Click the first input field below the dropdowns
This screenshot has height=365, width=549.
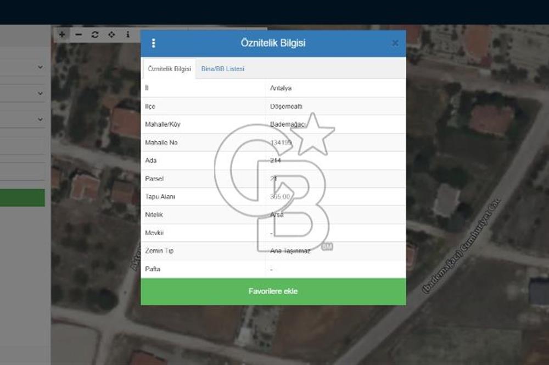22,145
